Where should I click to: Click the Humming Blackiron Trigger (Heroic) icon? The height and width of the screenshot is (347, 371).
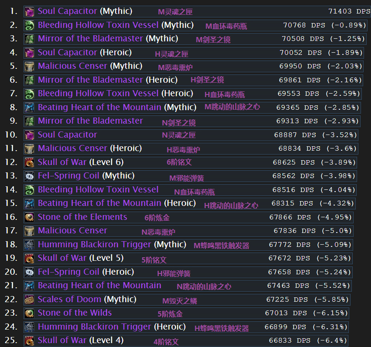tap(30, 327)
